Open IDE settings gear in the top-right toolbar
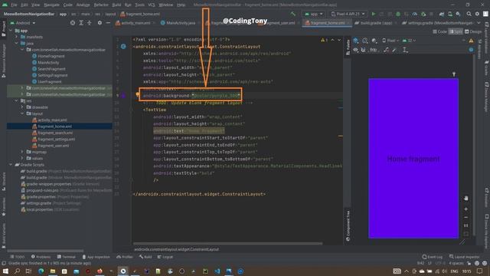 (x=477, y=14)
